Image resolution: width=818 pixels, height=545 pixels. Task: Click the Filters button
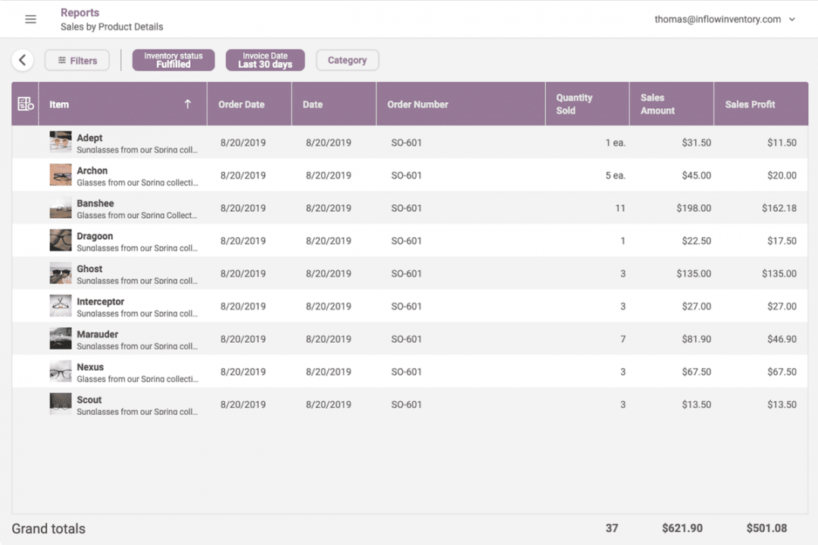pos(76,60)
